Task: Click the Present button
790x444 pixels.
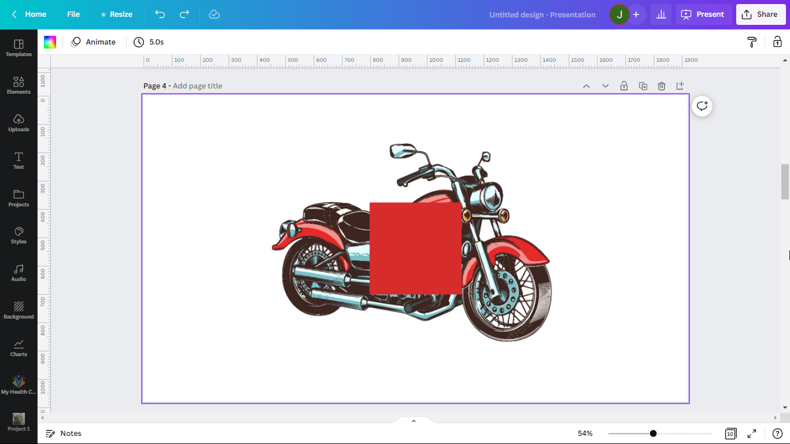Action: [703, 14]
